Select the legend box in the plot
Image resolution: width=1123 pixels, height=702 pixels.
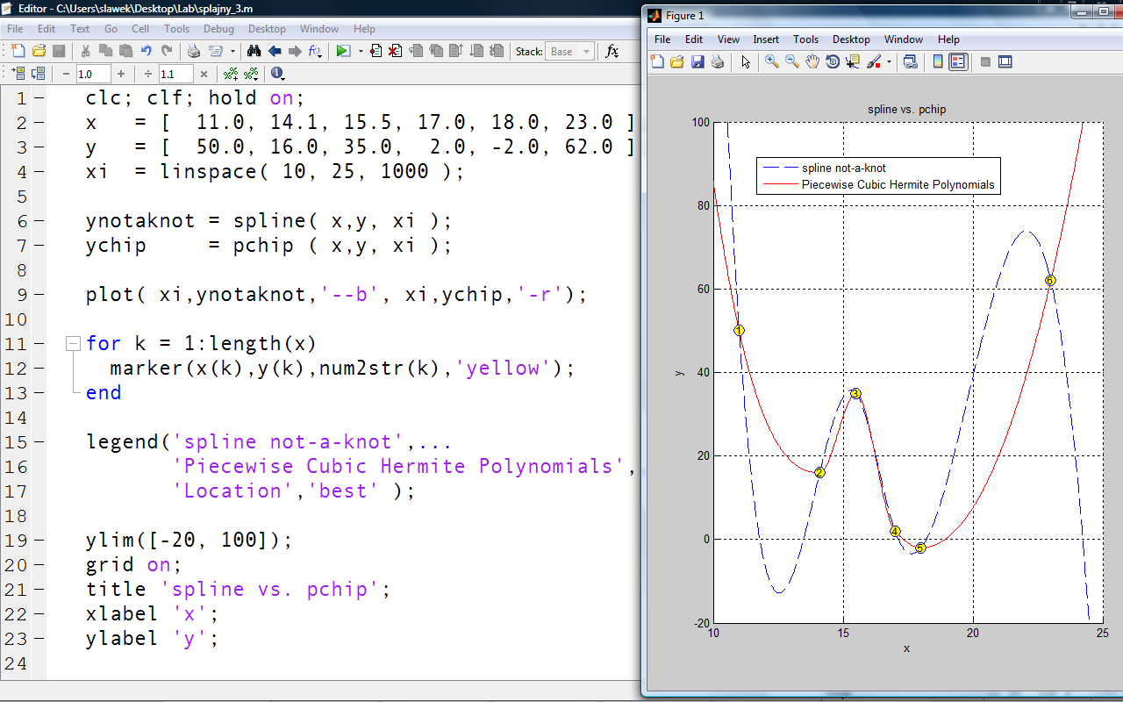[x=878, y=175]
